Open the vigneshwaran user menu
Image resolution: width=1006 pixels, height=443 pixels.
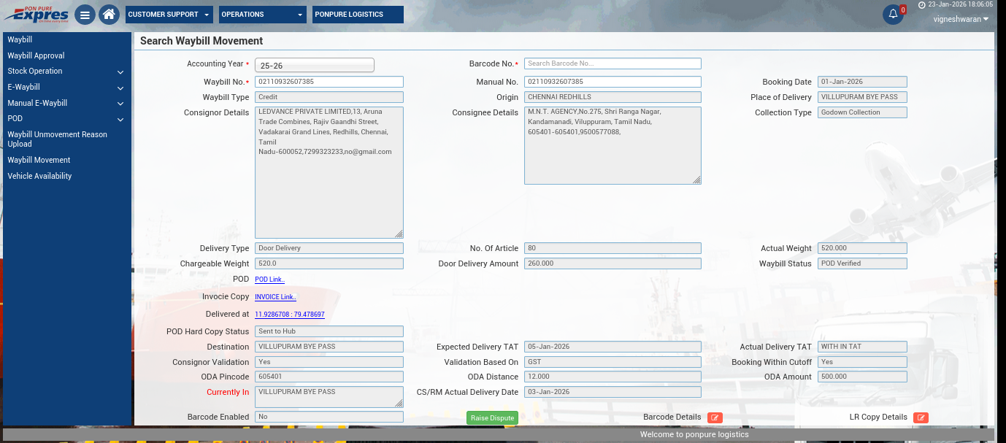coord(961,20)
